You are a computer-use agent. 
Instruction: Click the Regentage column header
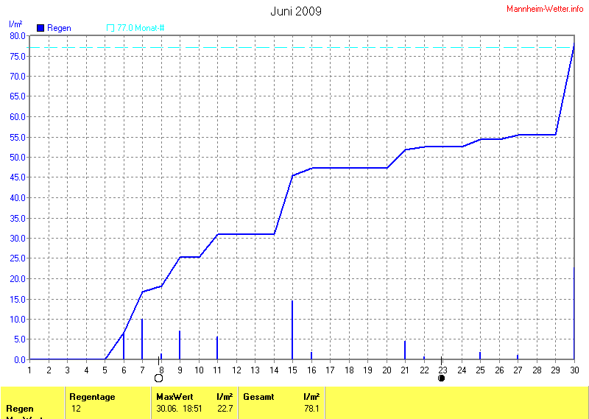click(92, 397)
